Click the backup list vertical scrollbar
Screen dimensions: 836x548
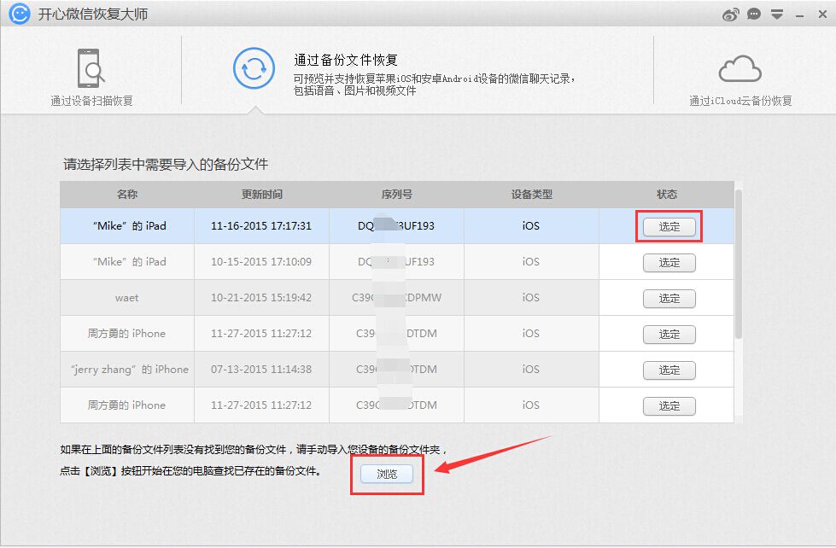[739, 265]
